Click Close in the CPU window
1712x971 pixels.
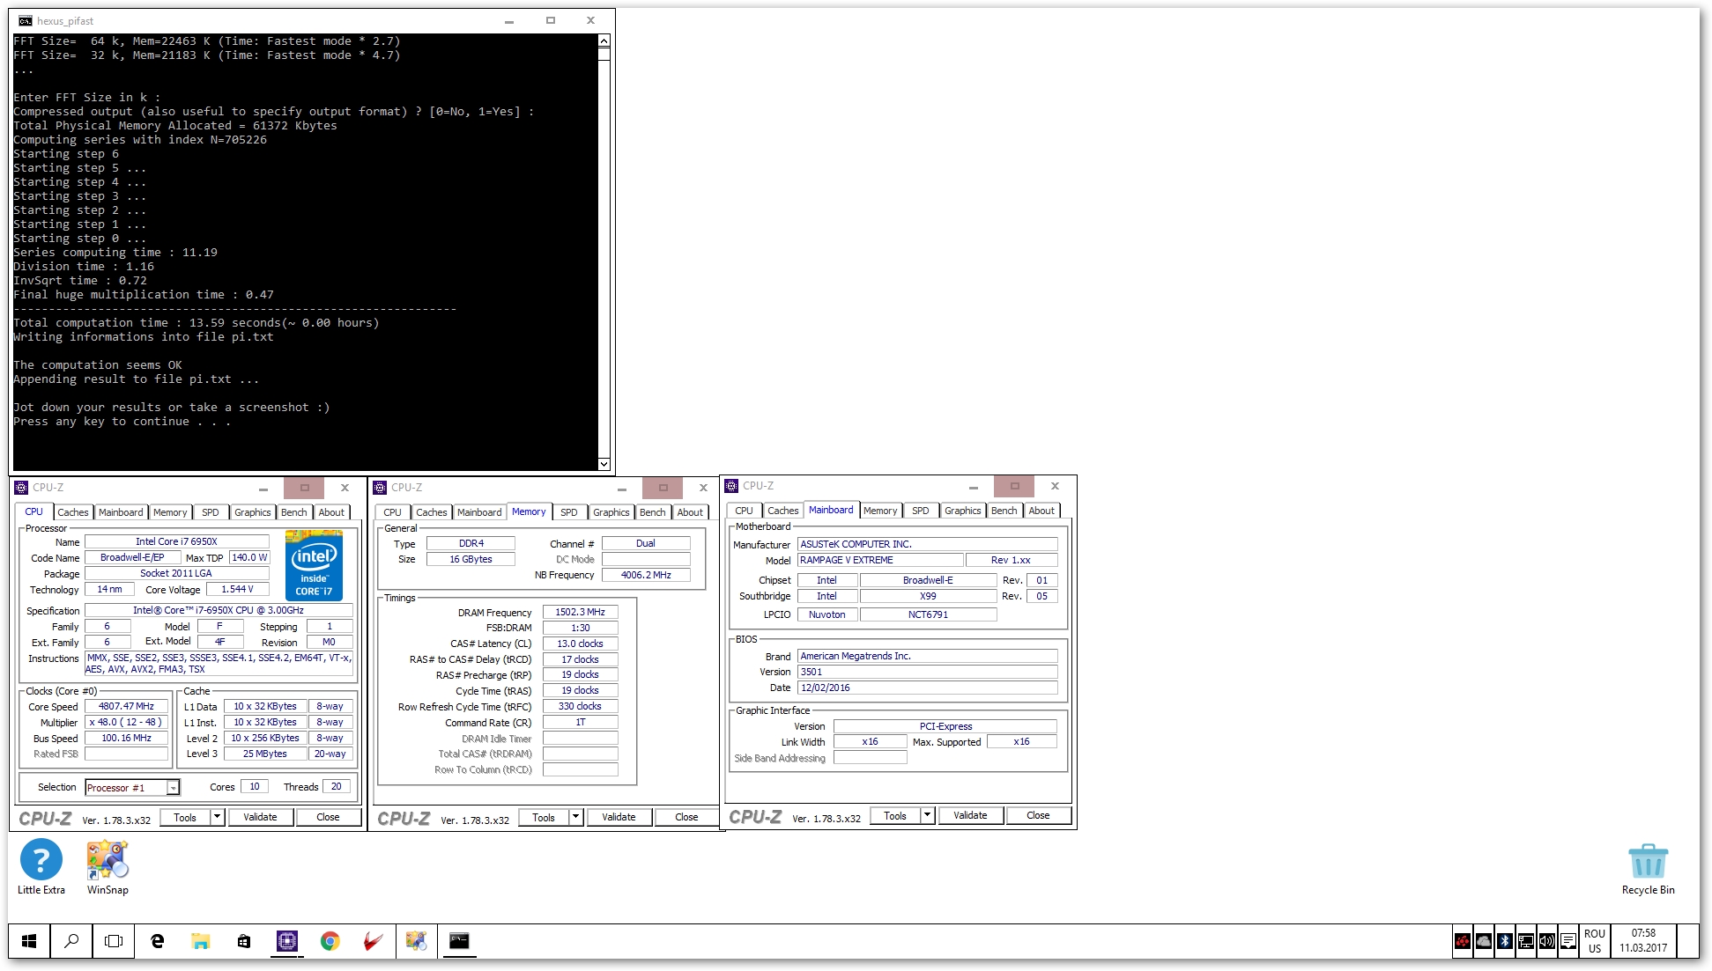[328, 817]
